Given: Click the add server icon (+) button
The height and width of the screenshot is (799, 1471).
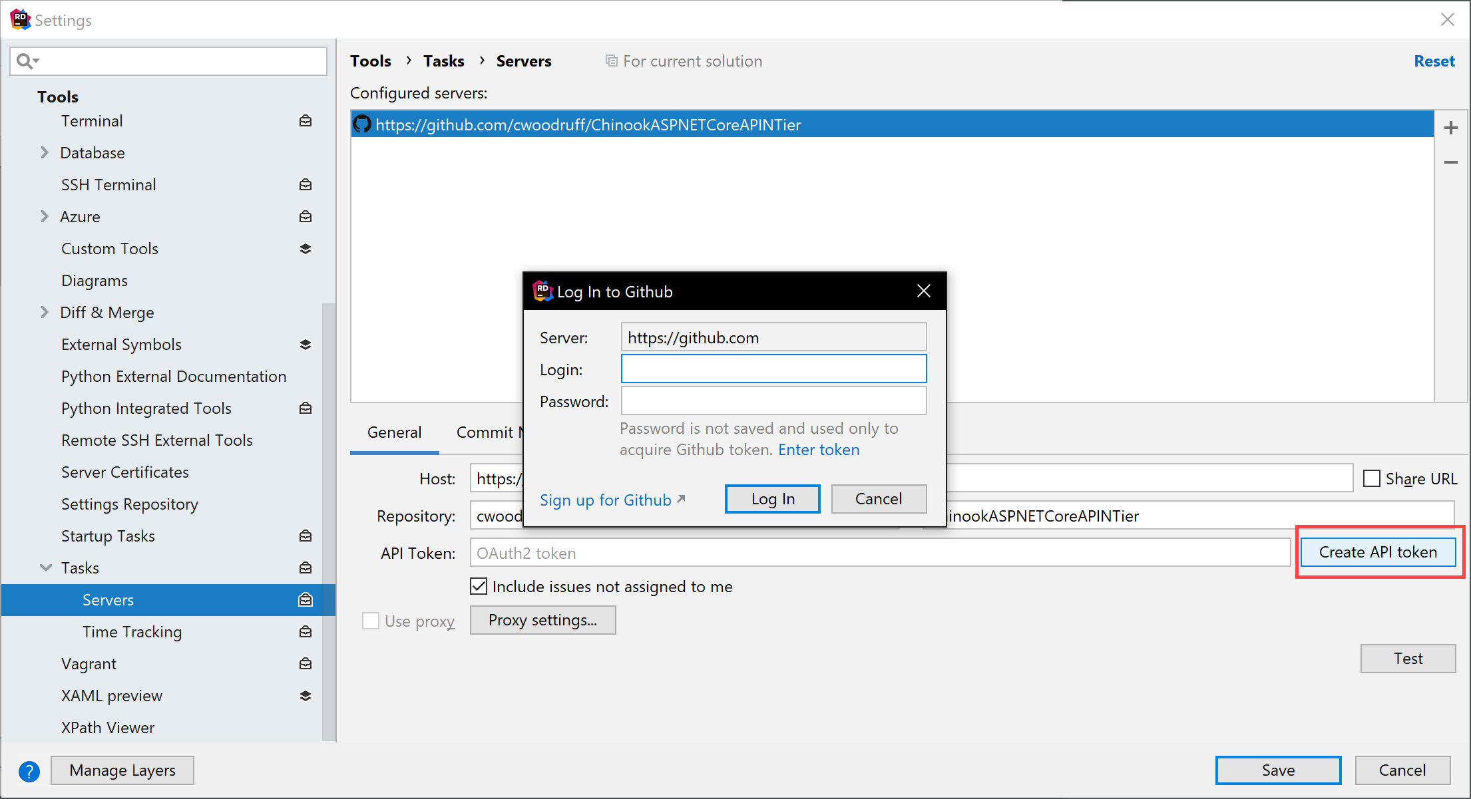Looking at the screenshot, I should point(1451,126).
